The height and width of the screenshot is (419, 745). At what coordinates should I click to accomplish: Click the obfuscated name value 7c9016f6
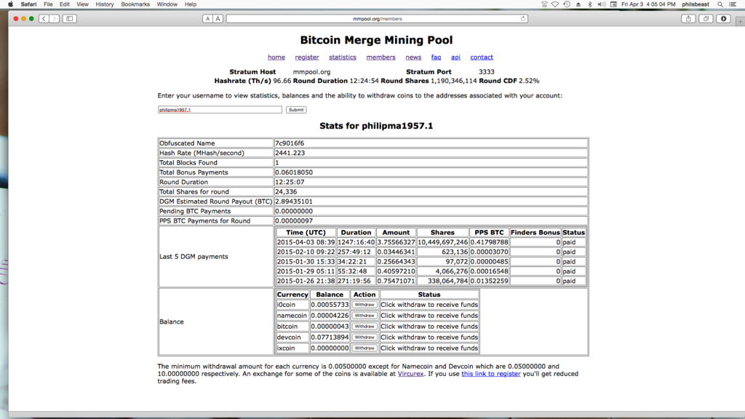[290, 143]
